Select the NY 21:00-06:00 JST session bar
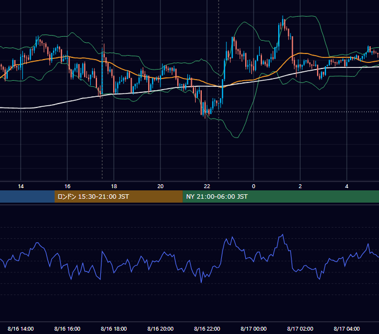Screen dimensions: 379x334 tap(280, 197)
